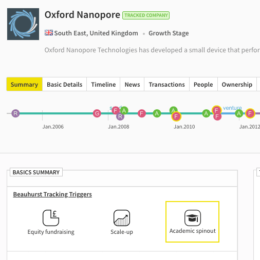Click the venture stage label on timeline

[x=232, y=108]
